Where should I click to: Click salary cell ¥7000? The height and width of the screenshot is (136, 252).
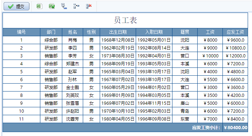pyautogui.click(x=210, y=119)
